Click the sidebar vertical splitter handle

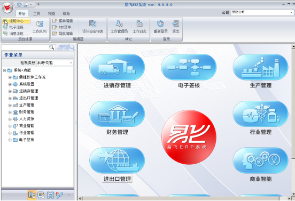click(x=76, y=123)
